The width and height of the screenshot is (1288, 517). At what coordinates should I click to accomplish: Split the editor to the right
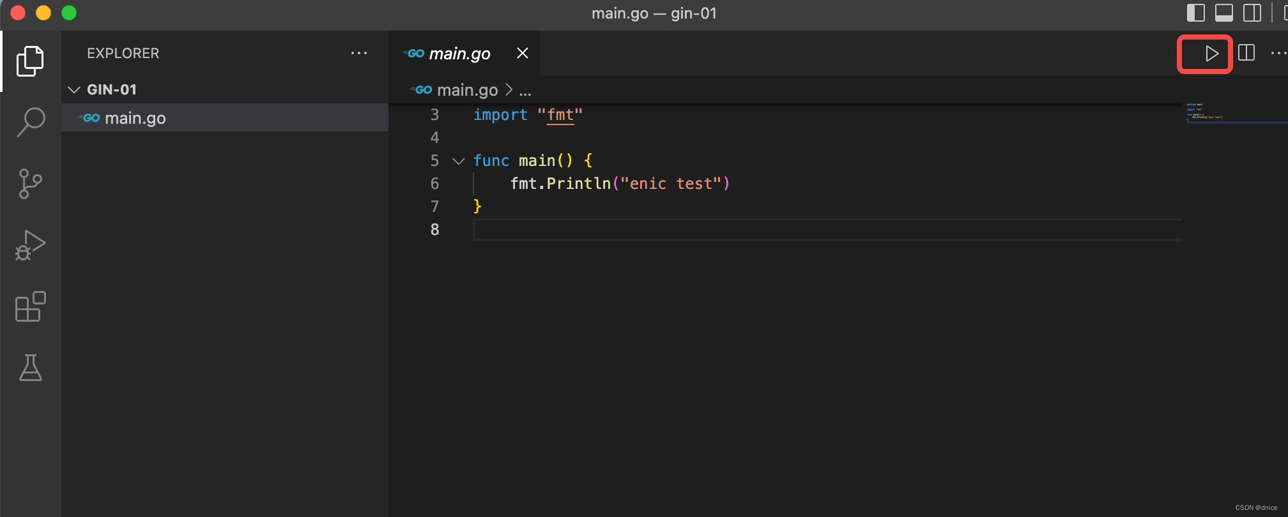pos(1246,53)
